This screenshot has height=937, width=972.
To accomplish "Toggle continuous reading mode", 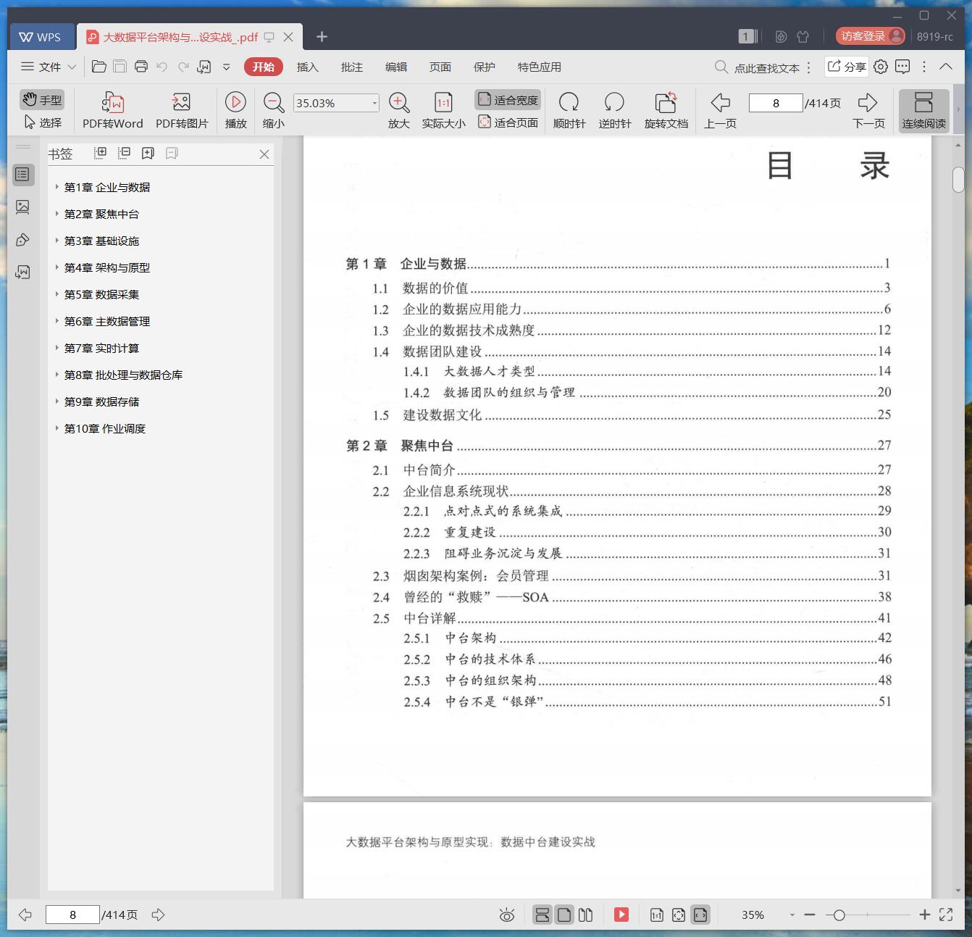I will [x=923, y=110].
